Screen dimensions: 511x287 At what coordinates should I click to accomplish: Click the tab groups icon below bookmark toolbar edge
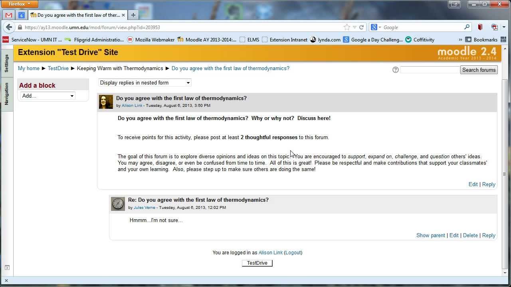click(x=503, y=39)
